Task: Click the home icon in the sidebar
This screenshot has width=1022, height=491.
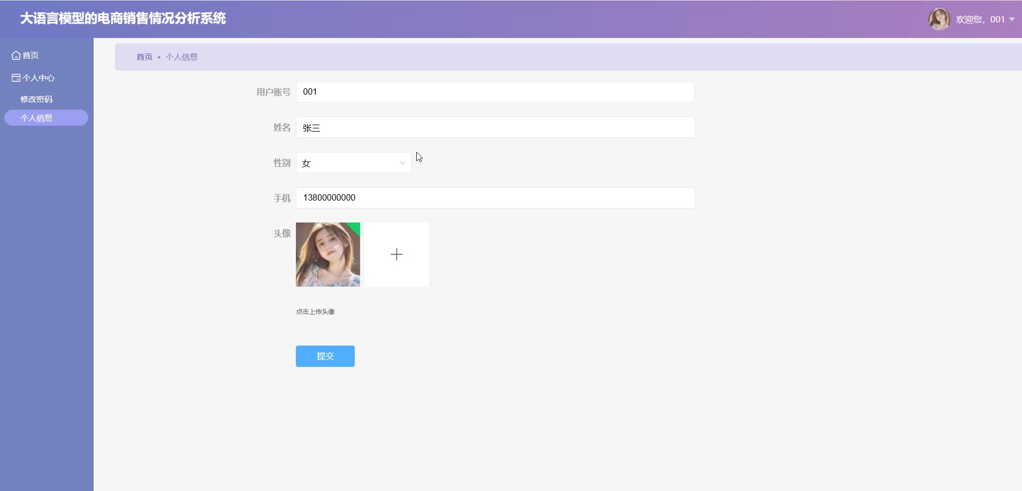Action: [x=16, y=55]
